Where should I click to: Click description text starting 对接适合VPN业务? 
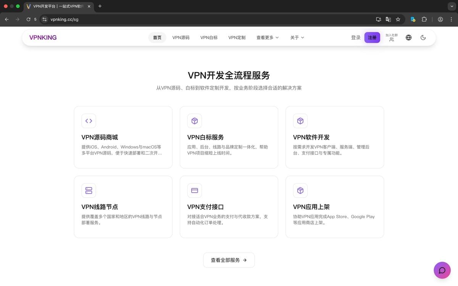click(227, 219)
